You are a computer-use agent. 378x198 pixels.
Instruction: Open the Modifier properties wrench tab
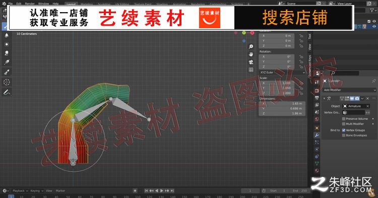[x=317, y=135]
